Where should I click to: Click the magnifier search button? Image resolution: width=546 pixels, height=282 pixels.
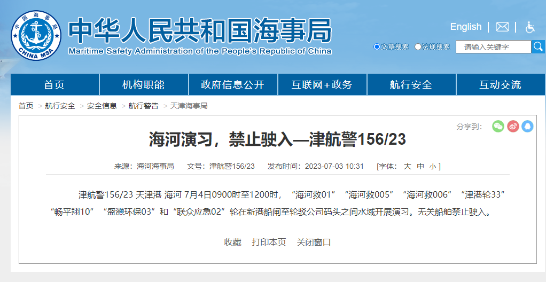pos(538,46)
